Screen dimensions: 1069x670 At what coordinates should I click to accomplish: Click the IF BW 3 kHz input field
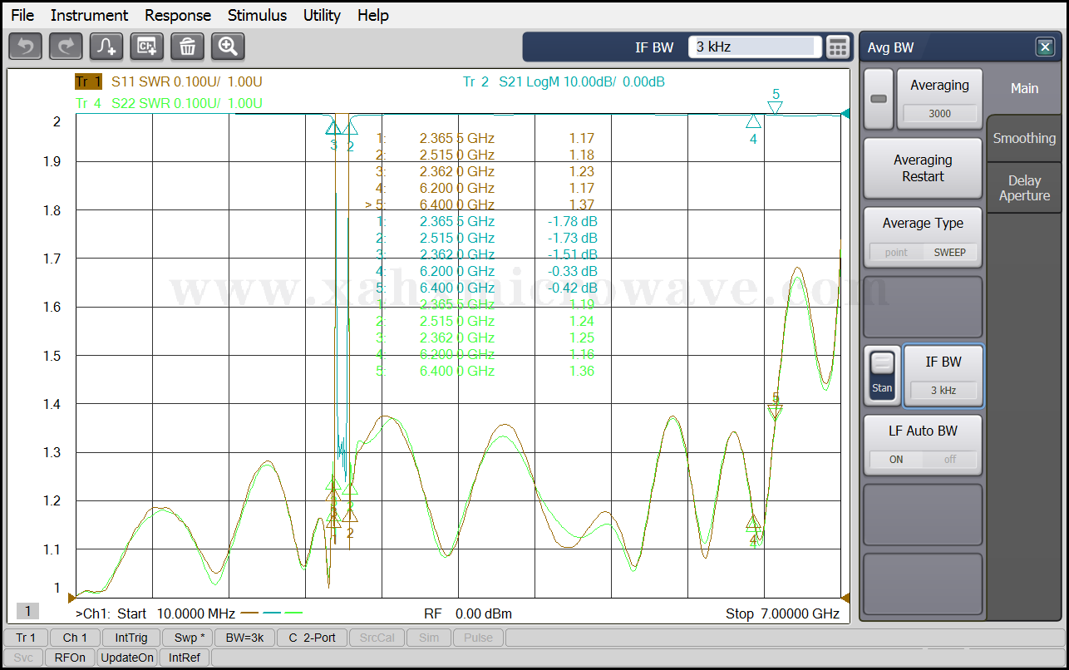coord(755,47)
